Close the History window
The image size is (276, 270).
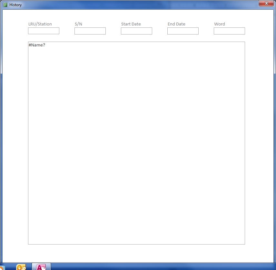266,3
